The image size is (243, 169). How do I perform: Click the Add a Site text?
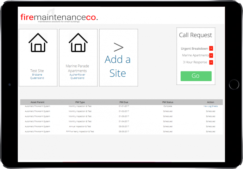click(118, 66)
